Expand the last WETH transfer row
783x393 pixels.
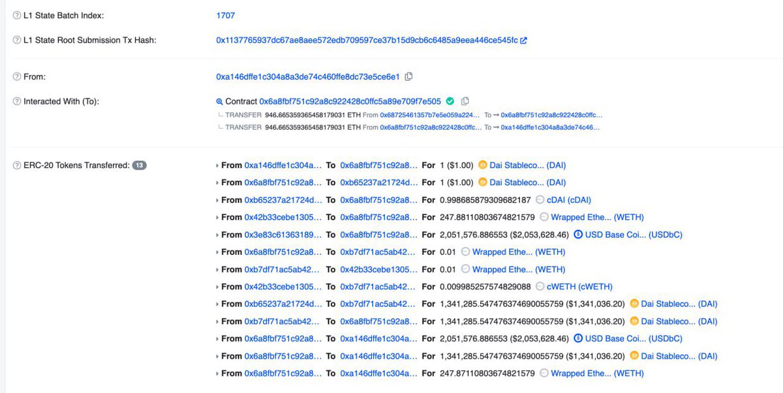point(217,373)
